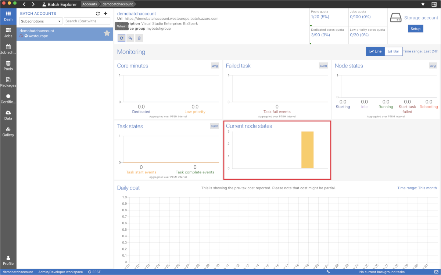The width and height of the screenshot is (441, 275).
Task: Click the Jobs quota 0/100 (0%) value
Action: [x=360, y=17]
